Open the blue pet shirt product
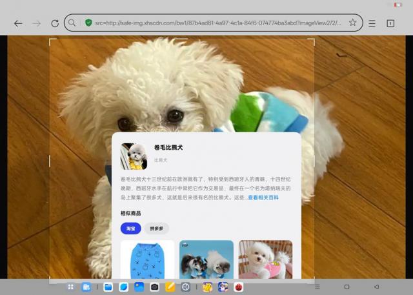Screen dimensions: 413x295 coord(147,259)
